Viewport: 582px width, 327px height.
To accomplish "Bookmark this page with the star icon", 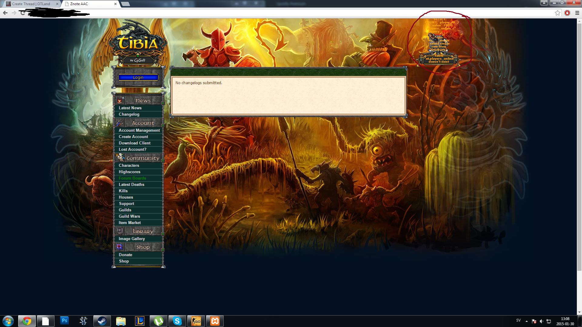I will pos(557,13).
